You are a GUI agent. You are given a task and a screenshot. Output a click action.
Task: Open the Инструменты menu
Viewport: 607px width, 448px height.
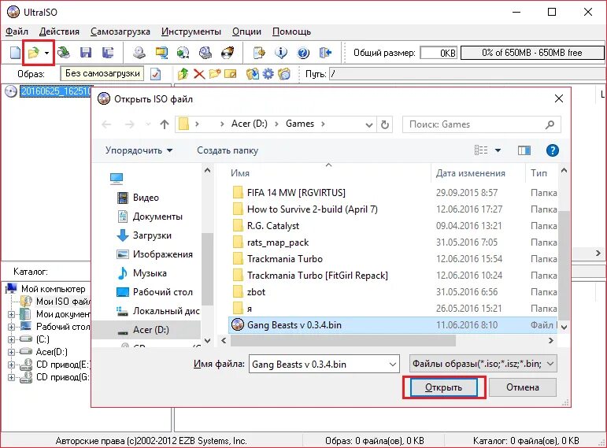point(191,31)
